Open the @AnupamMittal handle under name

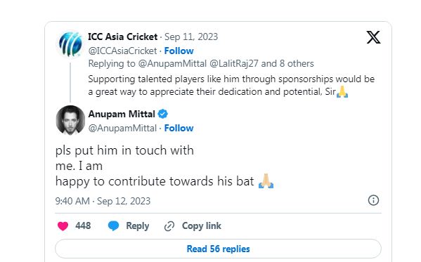122,128
